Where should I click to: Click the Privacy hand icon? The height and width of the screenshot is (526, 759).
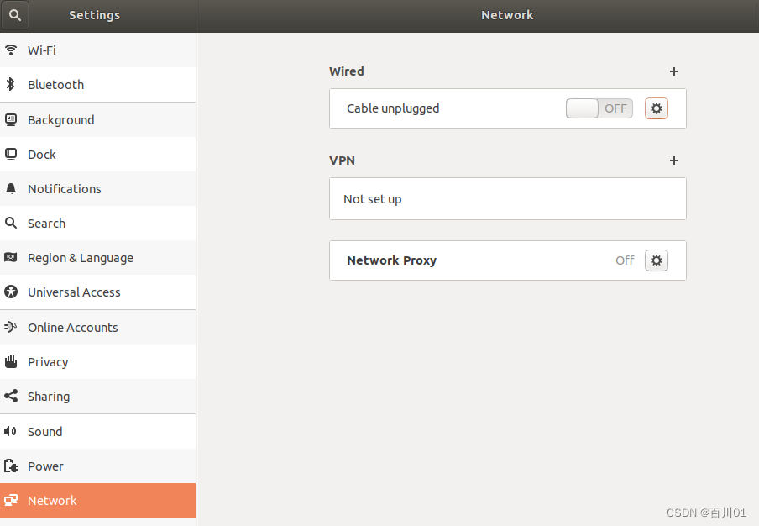coord(11,361)
